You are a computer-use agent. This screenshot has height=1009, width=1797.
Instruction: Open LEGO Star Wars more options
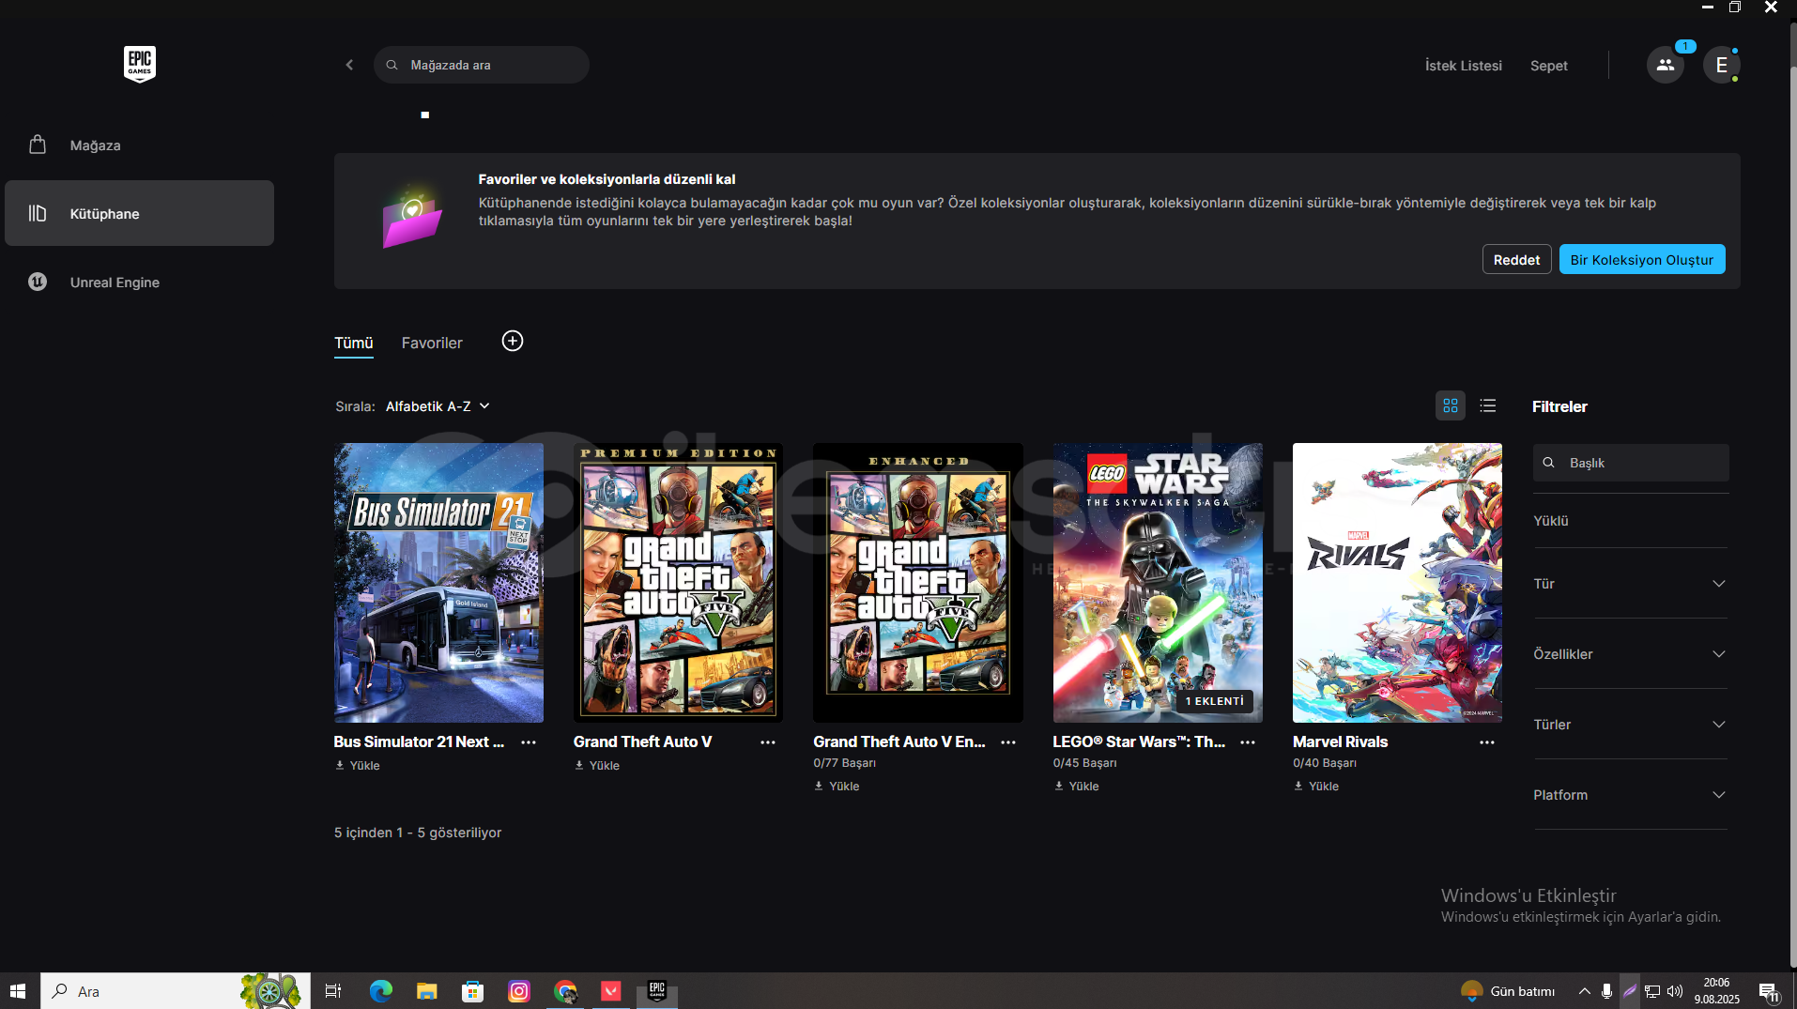click(1248, 741)
